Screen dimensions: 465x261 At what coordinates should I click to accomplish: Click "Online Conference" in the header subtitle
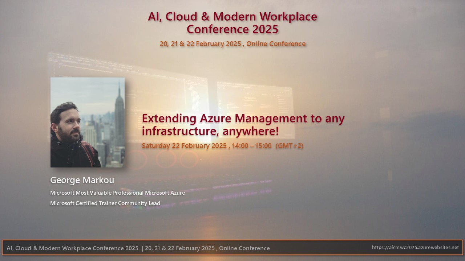coord(276,44)
